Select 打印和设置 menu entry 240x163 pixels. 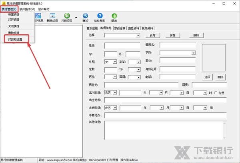[x=15, y=39]
